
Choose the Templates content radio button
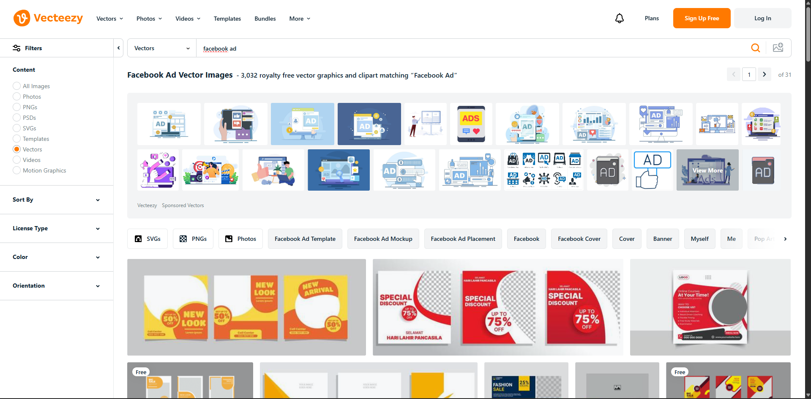click(16, 138)
